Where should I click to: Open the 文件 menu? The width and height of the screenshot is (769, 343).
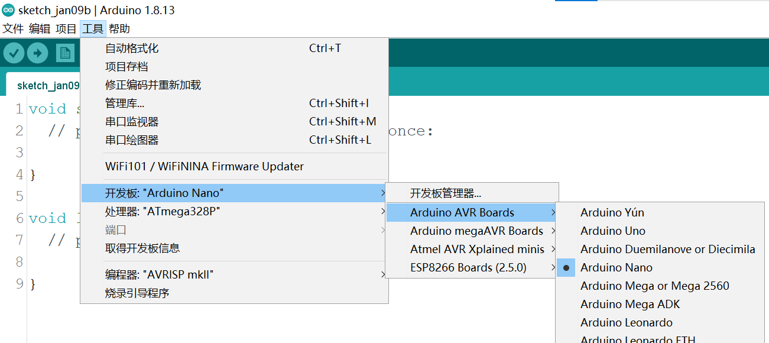click(12, 28)
